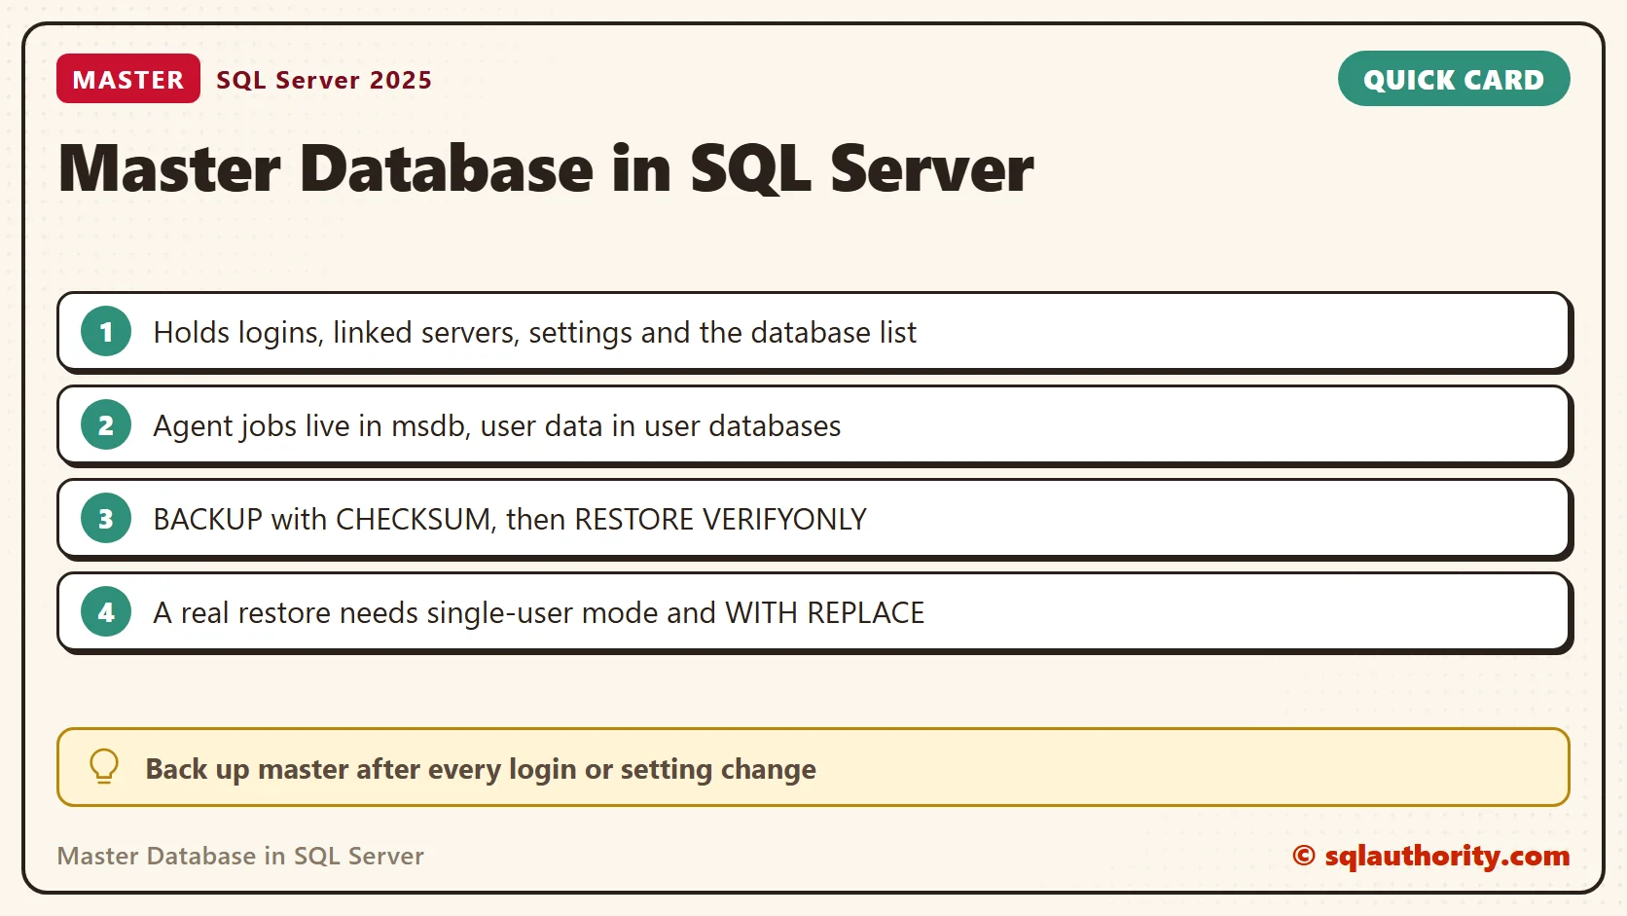Click the 'SQL Server 2025' label
Image resolution: width=1627 pixels, height=916 pixels.
[324, 80]
